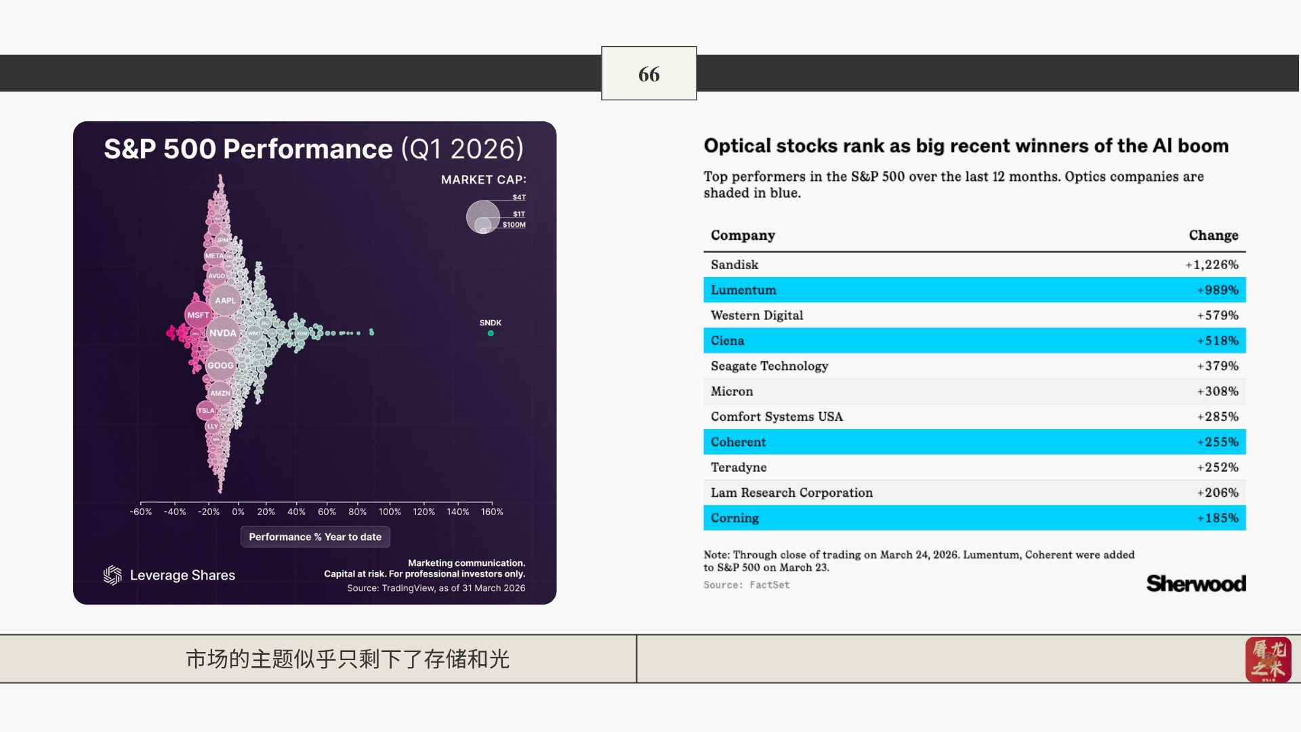The image size is (1301, 732).
Task: Click the SNDK outlier dot
Action: [x=491, y=333]
